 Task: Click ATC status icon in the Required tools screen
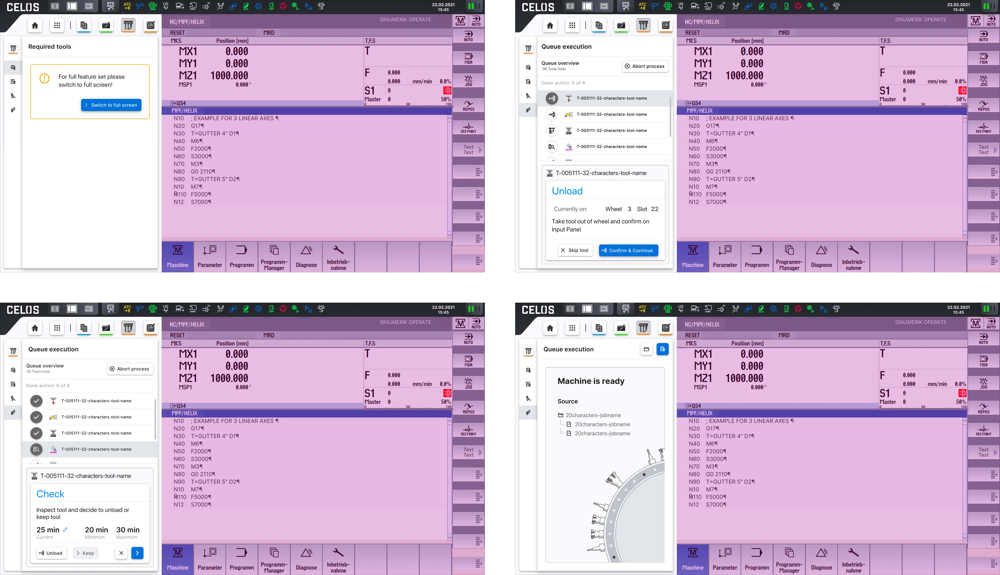point(127,6)
